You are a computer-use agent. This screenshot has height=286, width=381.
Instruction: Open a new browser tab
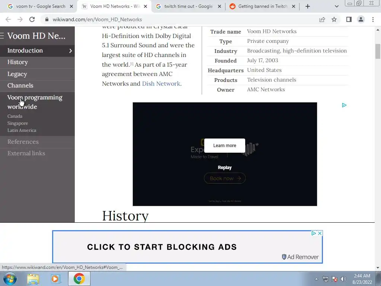[308, 6]
